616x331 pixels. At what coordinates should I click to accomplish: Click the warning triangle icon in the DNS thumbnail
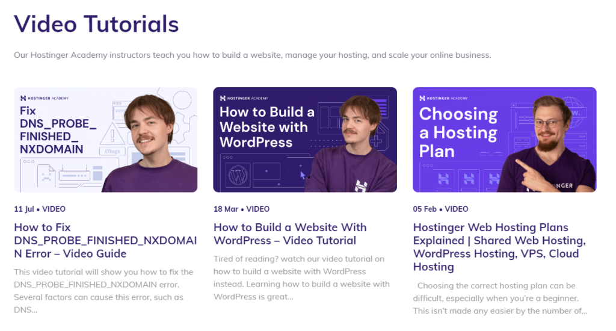click(x=112, y=134)
